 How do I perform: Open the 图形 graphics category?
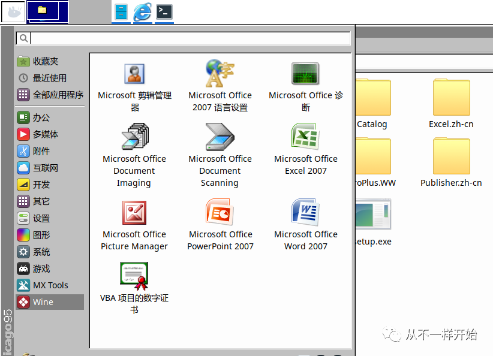pos(50,235)
